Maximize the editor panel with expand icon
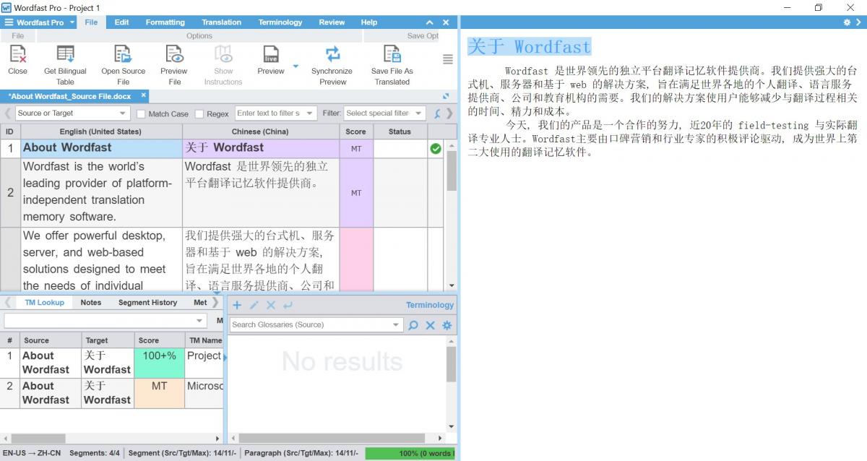The height and width of the screenshot is (461, 867). coord(446,96)
